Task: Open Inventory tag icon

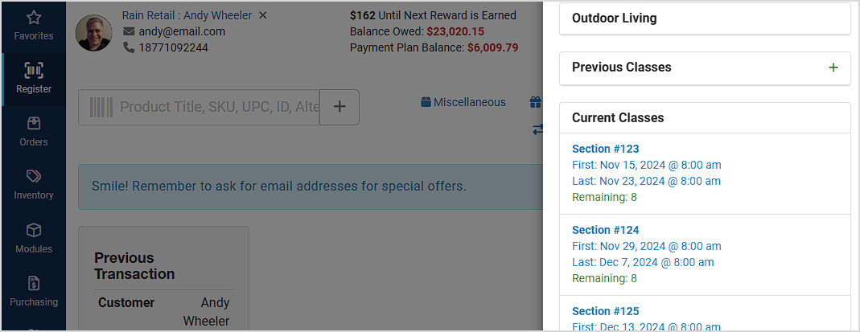Action: tap(34, 176)
